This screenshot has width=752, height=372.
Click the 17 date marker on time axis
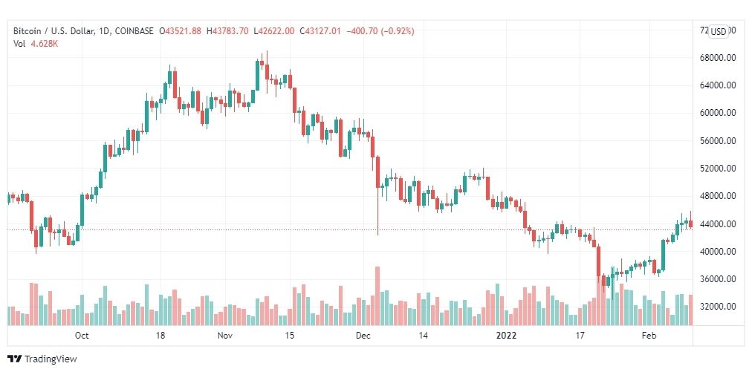pyautogui.click(x=580, y=336)
